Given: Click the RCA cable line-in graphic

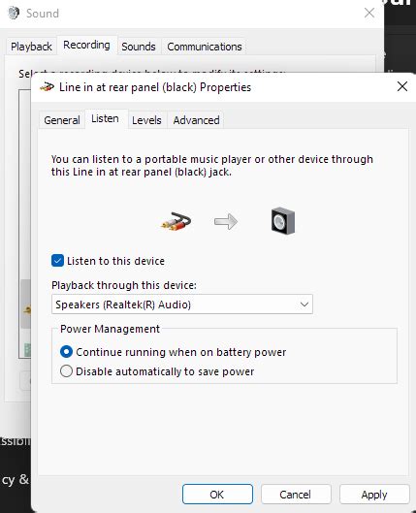Looking at the screenshot, I should (x=176, y=221).
